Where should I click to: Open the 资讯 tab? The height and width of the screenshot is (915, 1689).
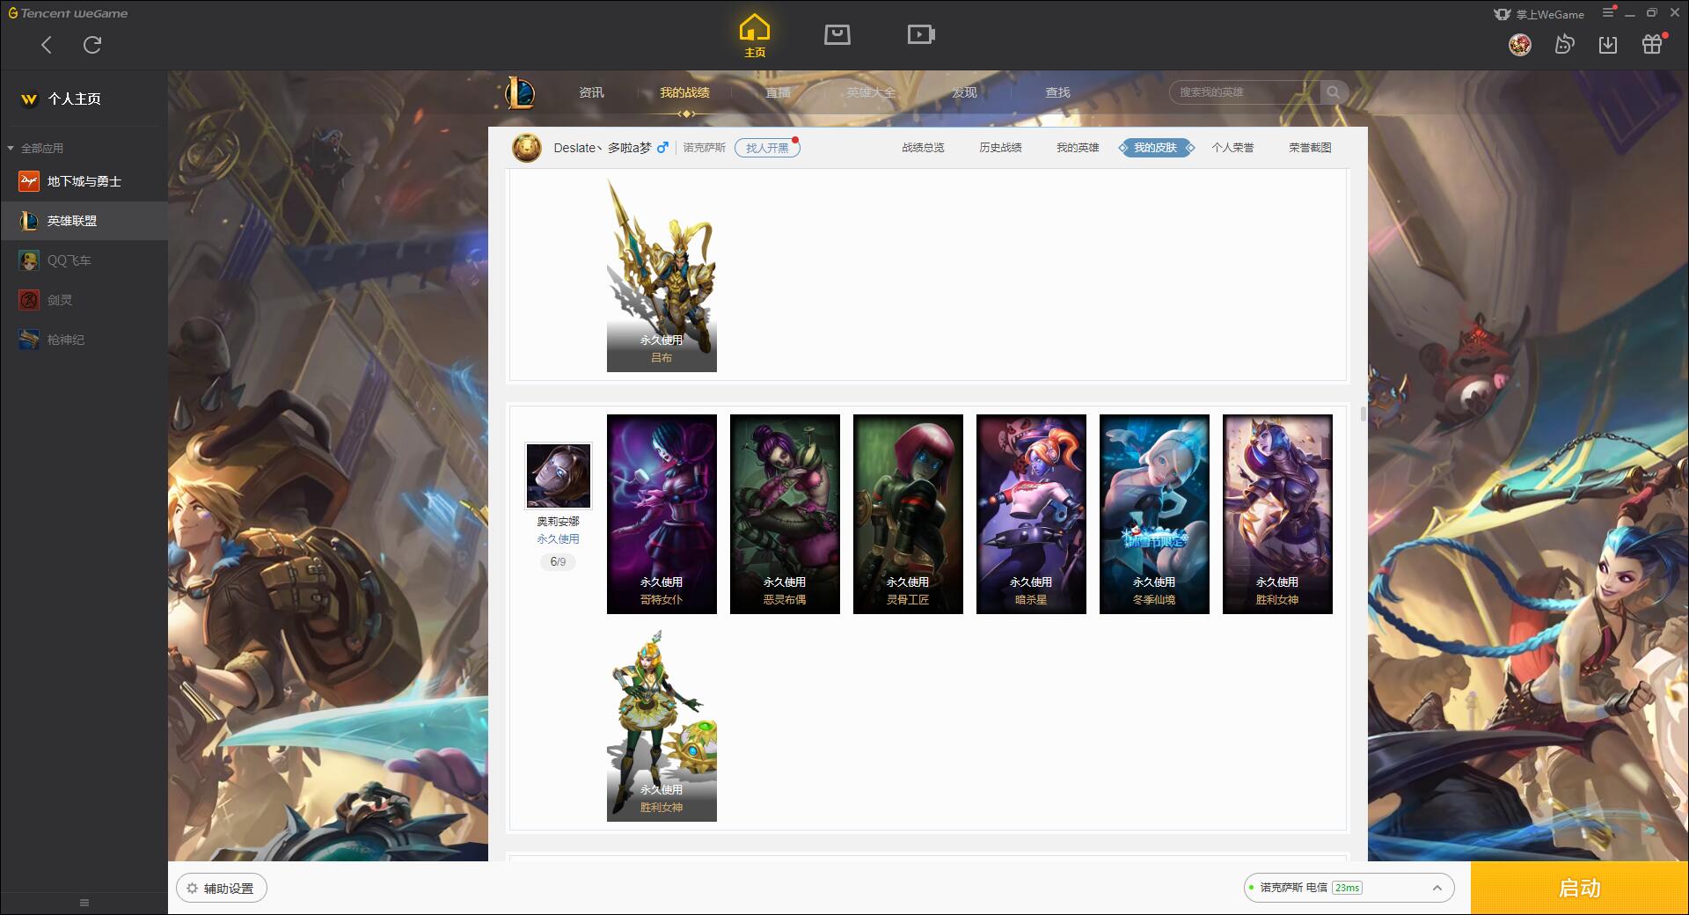point(591,92)
